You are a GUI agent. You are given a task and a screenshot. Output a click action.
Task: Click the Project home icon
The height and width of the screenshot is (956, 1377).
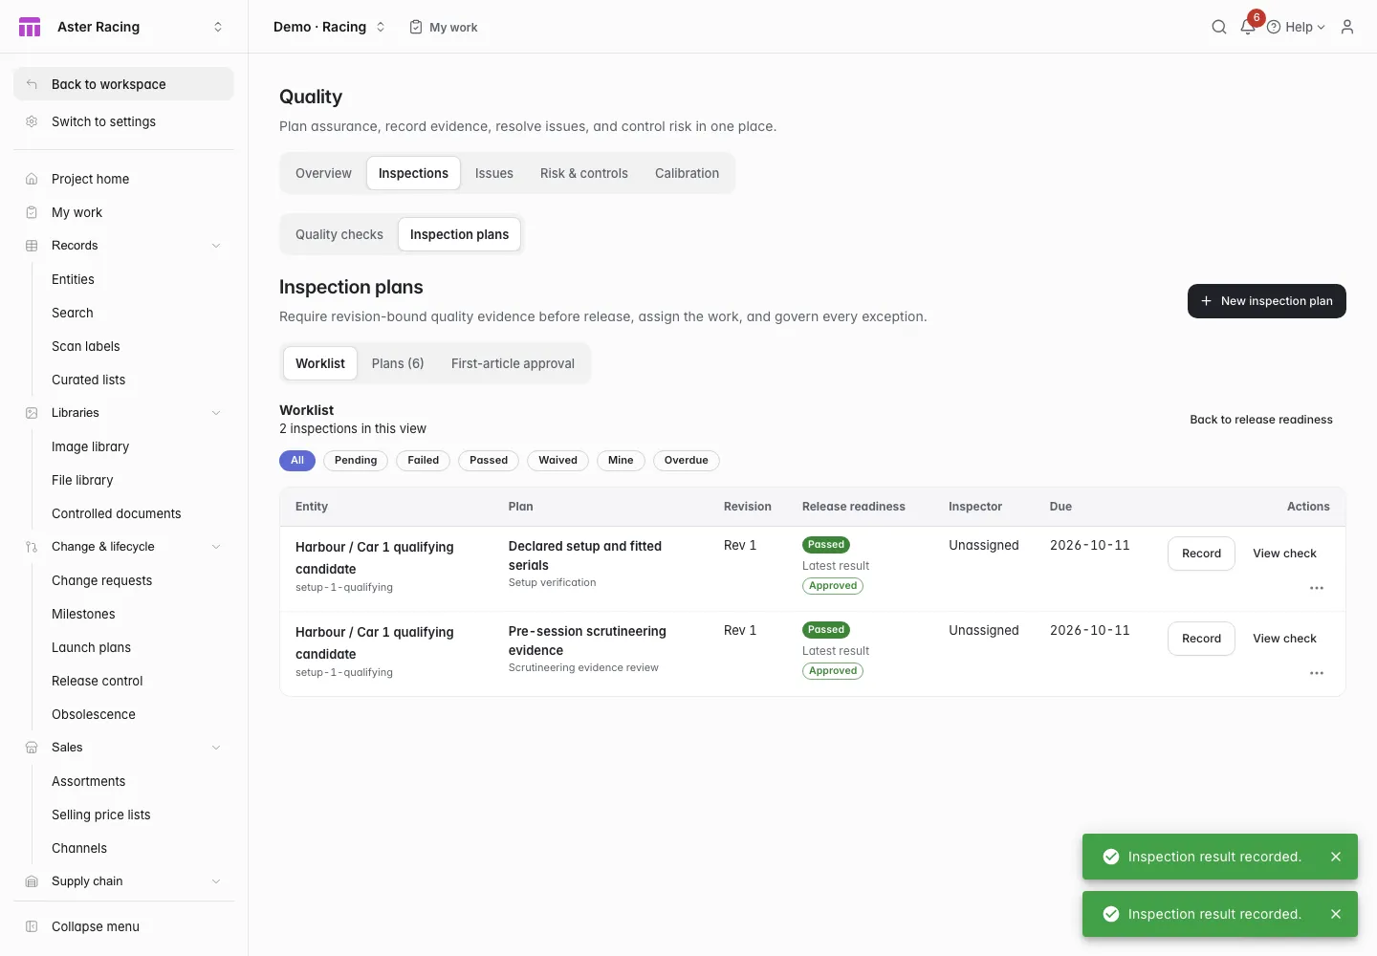(x=32, y=179)
